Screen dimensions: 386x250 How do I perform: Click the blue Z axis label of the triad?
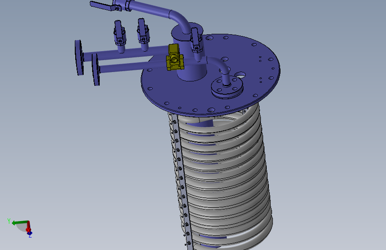tap(30, 236)
